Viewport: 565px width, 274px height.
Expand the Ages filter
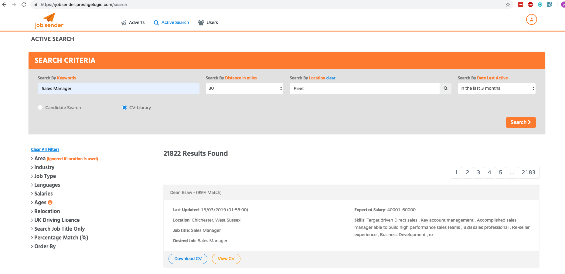pyautogui.click(x=39, y=202)
